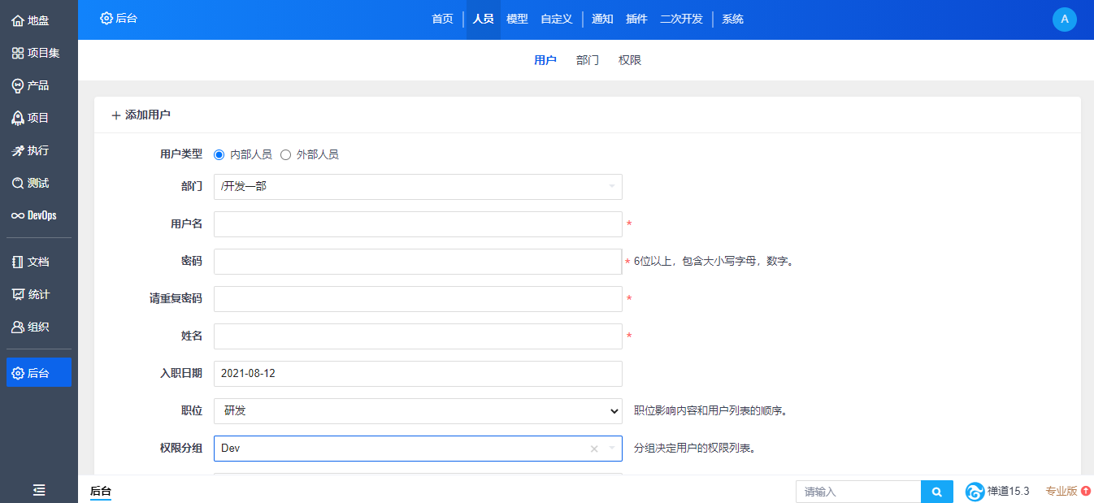
Task: Select the 外部人员 radio button
Action: pos(285,154)
